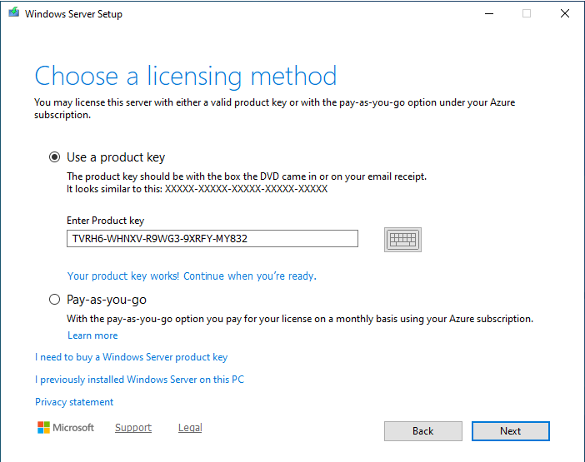Click the Choose a licensing method heading
The height and width of the screenshot is (462, 585).
pyautogui.click(x=186, y=76)
